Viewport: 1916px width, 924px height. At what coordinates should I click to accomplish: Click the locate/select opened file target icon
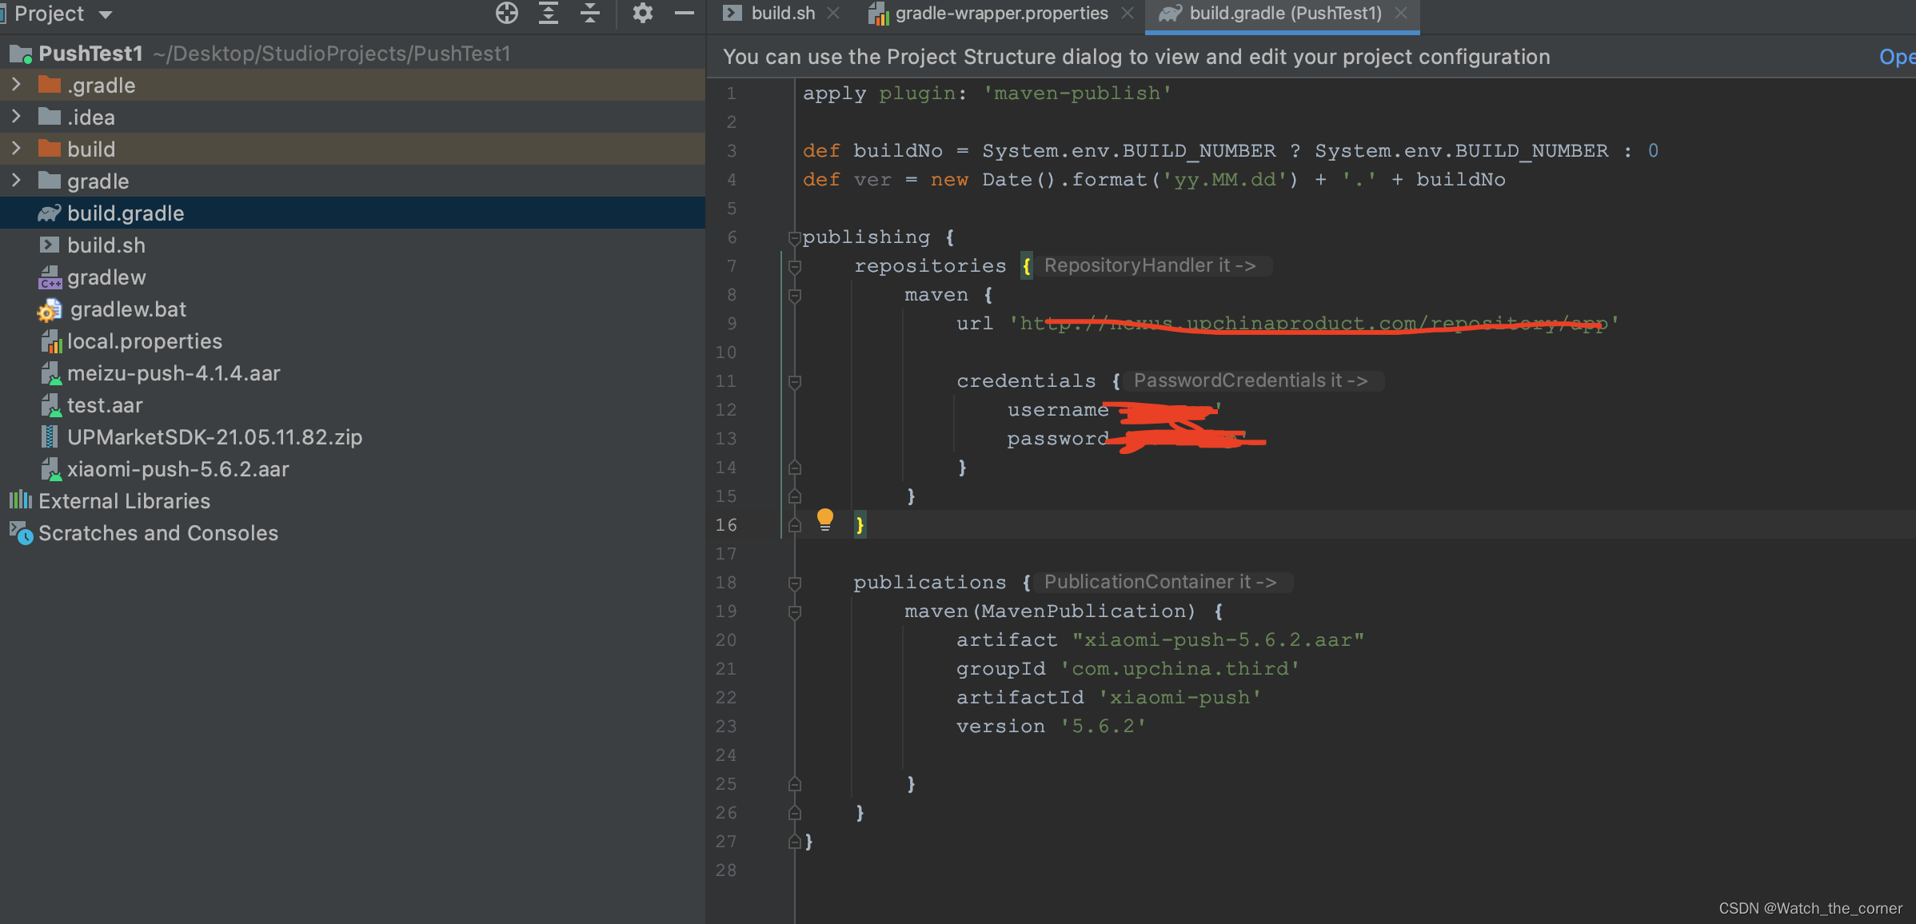coord(506,14)
